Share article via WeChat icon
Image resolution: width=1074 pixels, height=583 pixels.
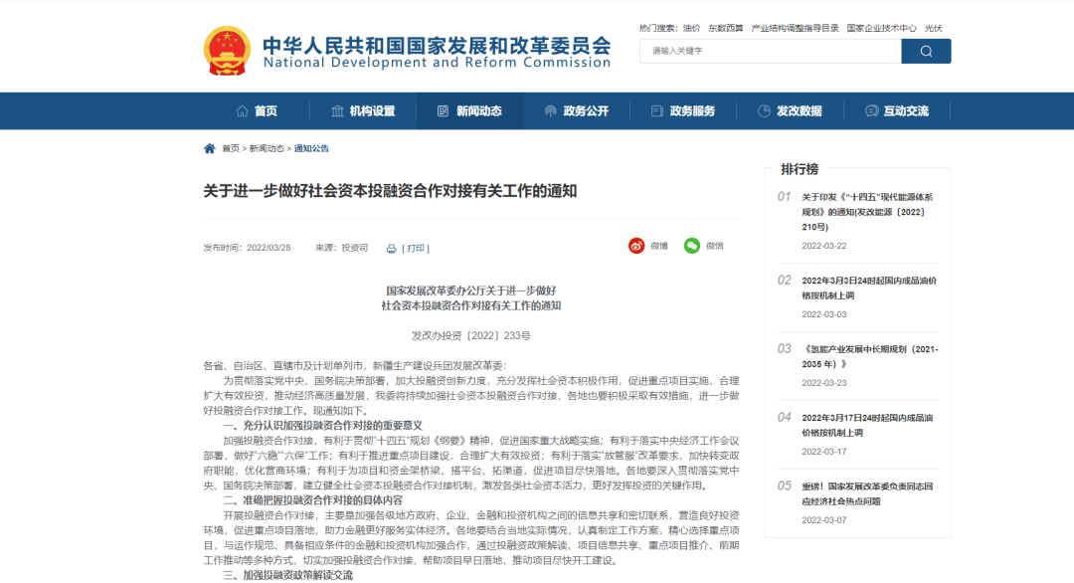coord(692,246)
